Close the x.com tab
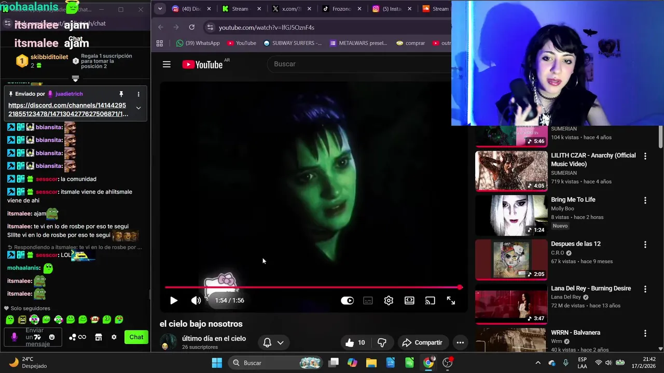This screenshot has height=373, width=664. 309,9
